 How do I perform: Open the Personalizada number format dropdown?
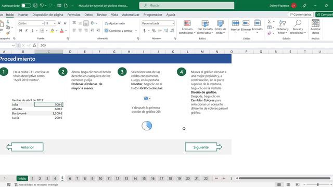click(x=173, y=23)
